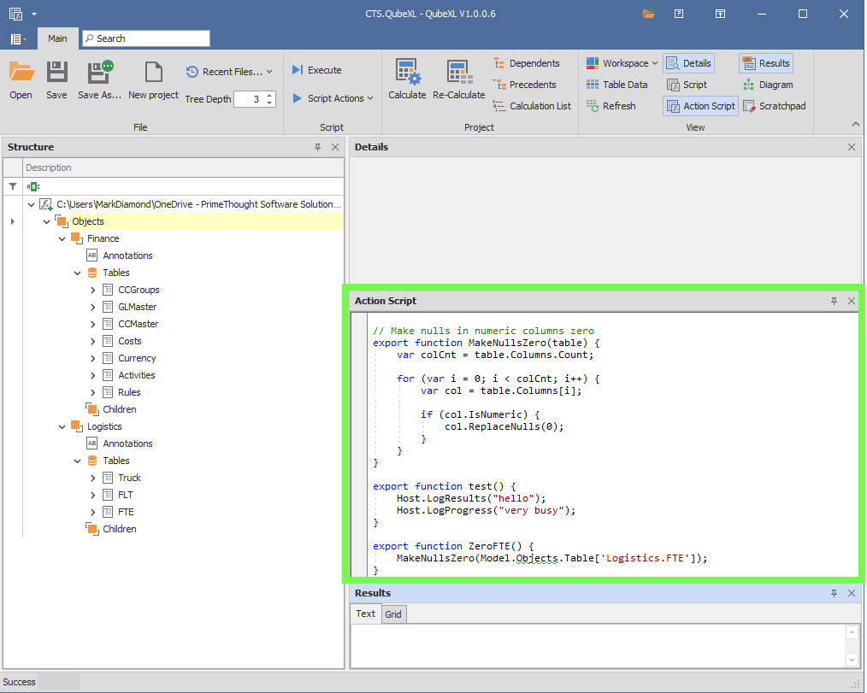Open a project using the Open folder icon
The image size is (867, 693).
coord(21,79)
